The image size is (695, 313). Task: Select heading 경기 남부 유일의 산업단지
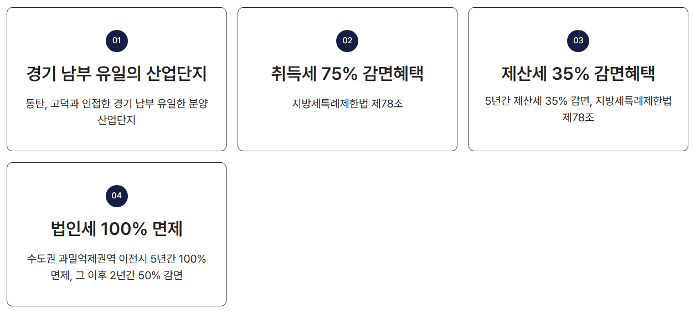click(x=116, y=73)
